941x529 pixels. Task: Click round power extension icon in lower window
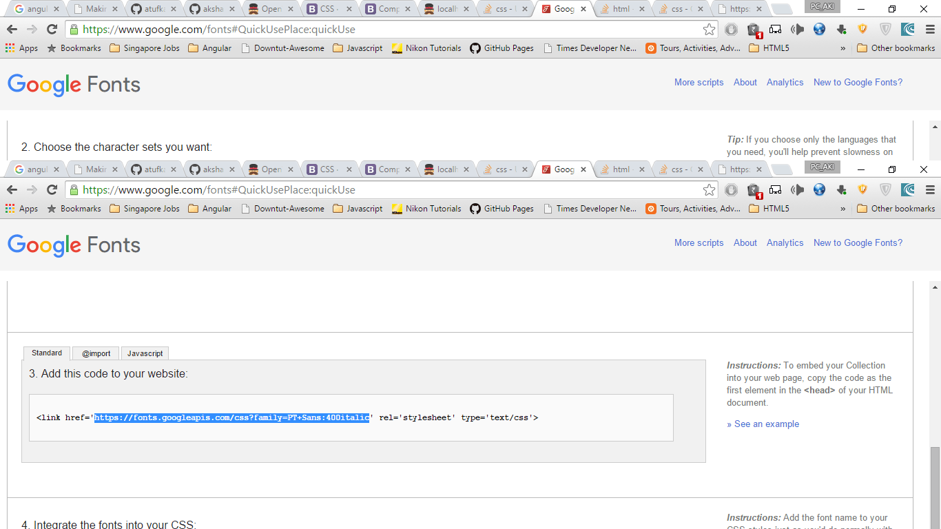pyautogui.click(x=732, y=190)
